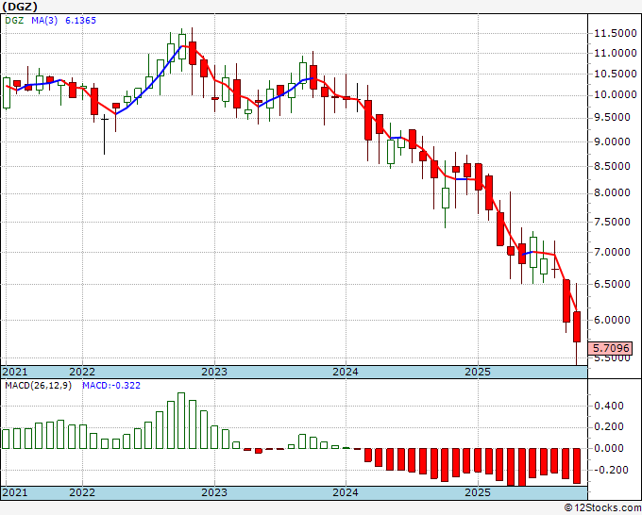Click the last red candlestick near 6.0000
This screenshot has width=642, height=515.
coord(577,326)
